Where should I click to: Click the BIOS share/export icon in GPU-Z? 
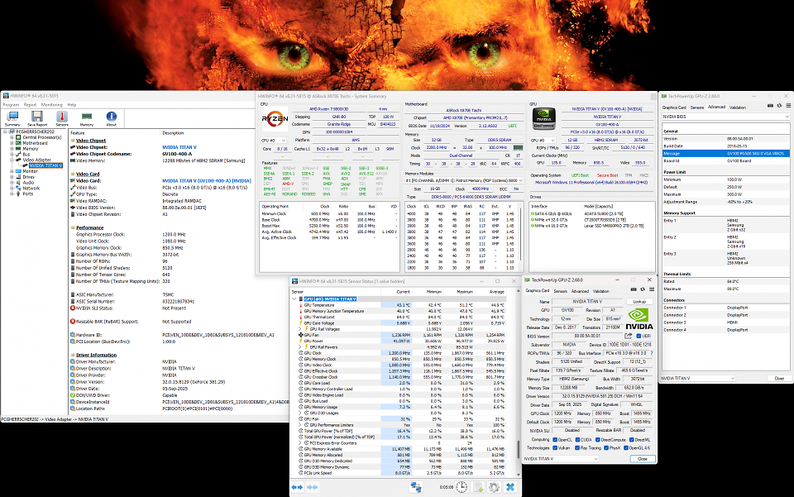coord(629,336)
